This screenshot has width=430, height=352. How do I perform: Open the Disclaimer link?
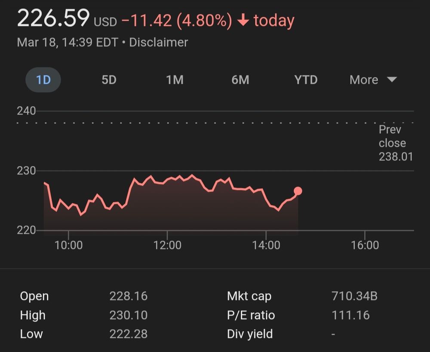point(158,42)
